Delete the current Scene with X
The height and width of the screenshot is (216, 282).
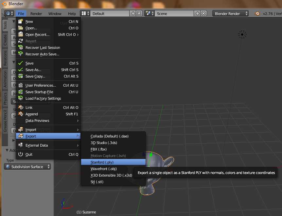(203, 13)
